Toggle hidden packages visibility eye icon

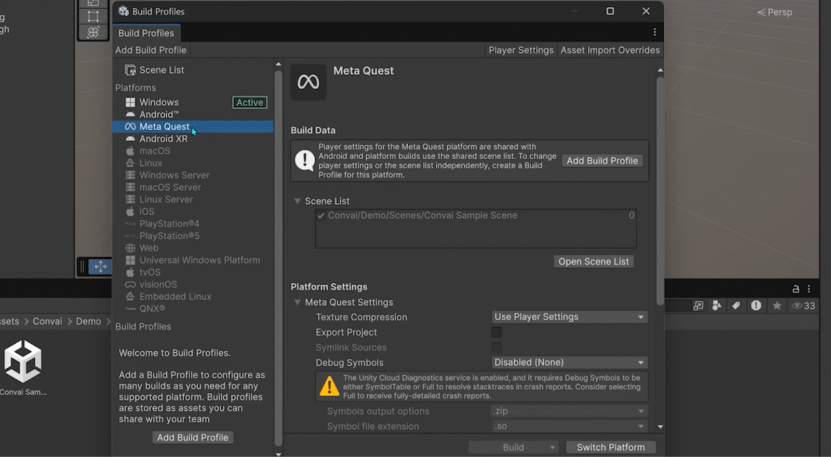(803, 306)
